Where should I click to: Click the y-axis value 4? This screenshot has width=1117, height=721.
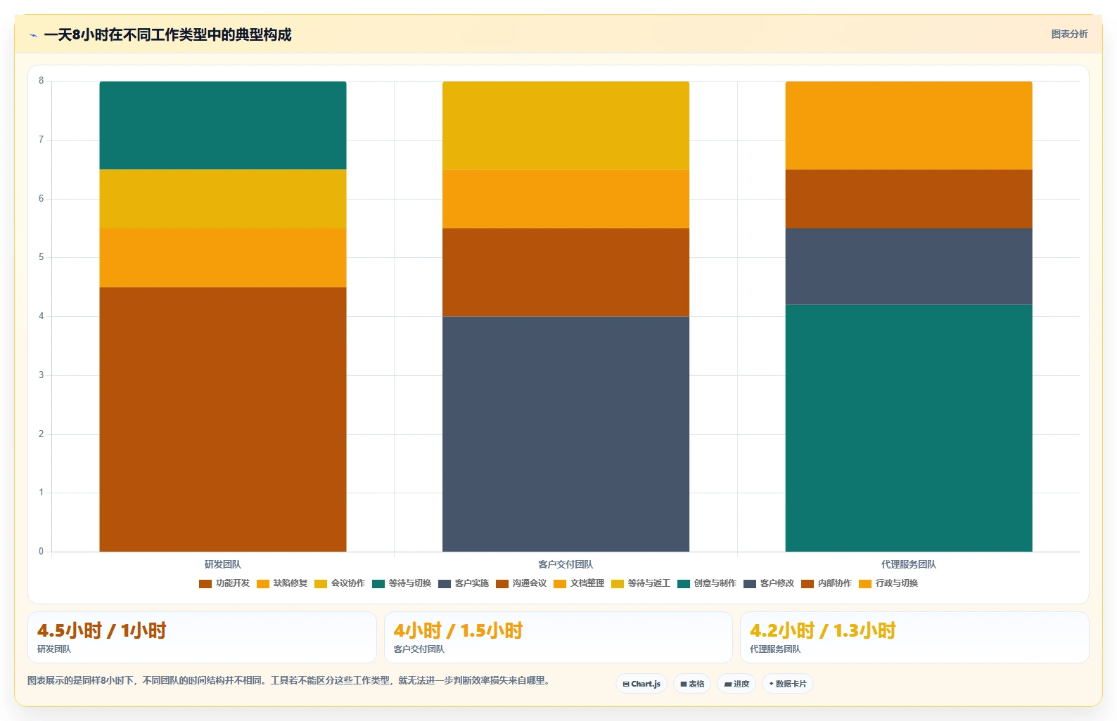[42, 316]
